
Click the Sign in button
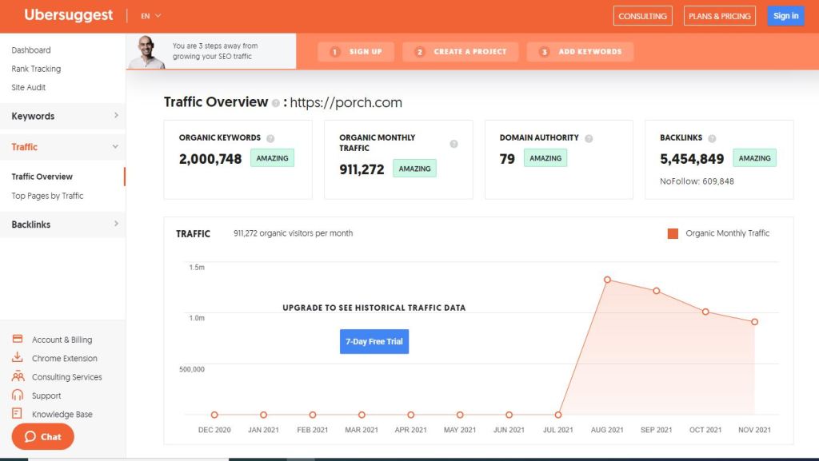pos(785,15)
